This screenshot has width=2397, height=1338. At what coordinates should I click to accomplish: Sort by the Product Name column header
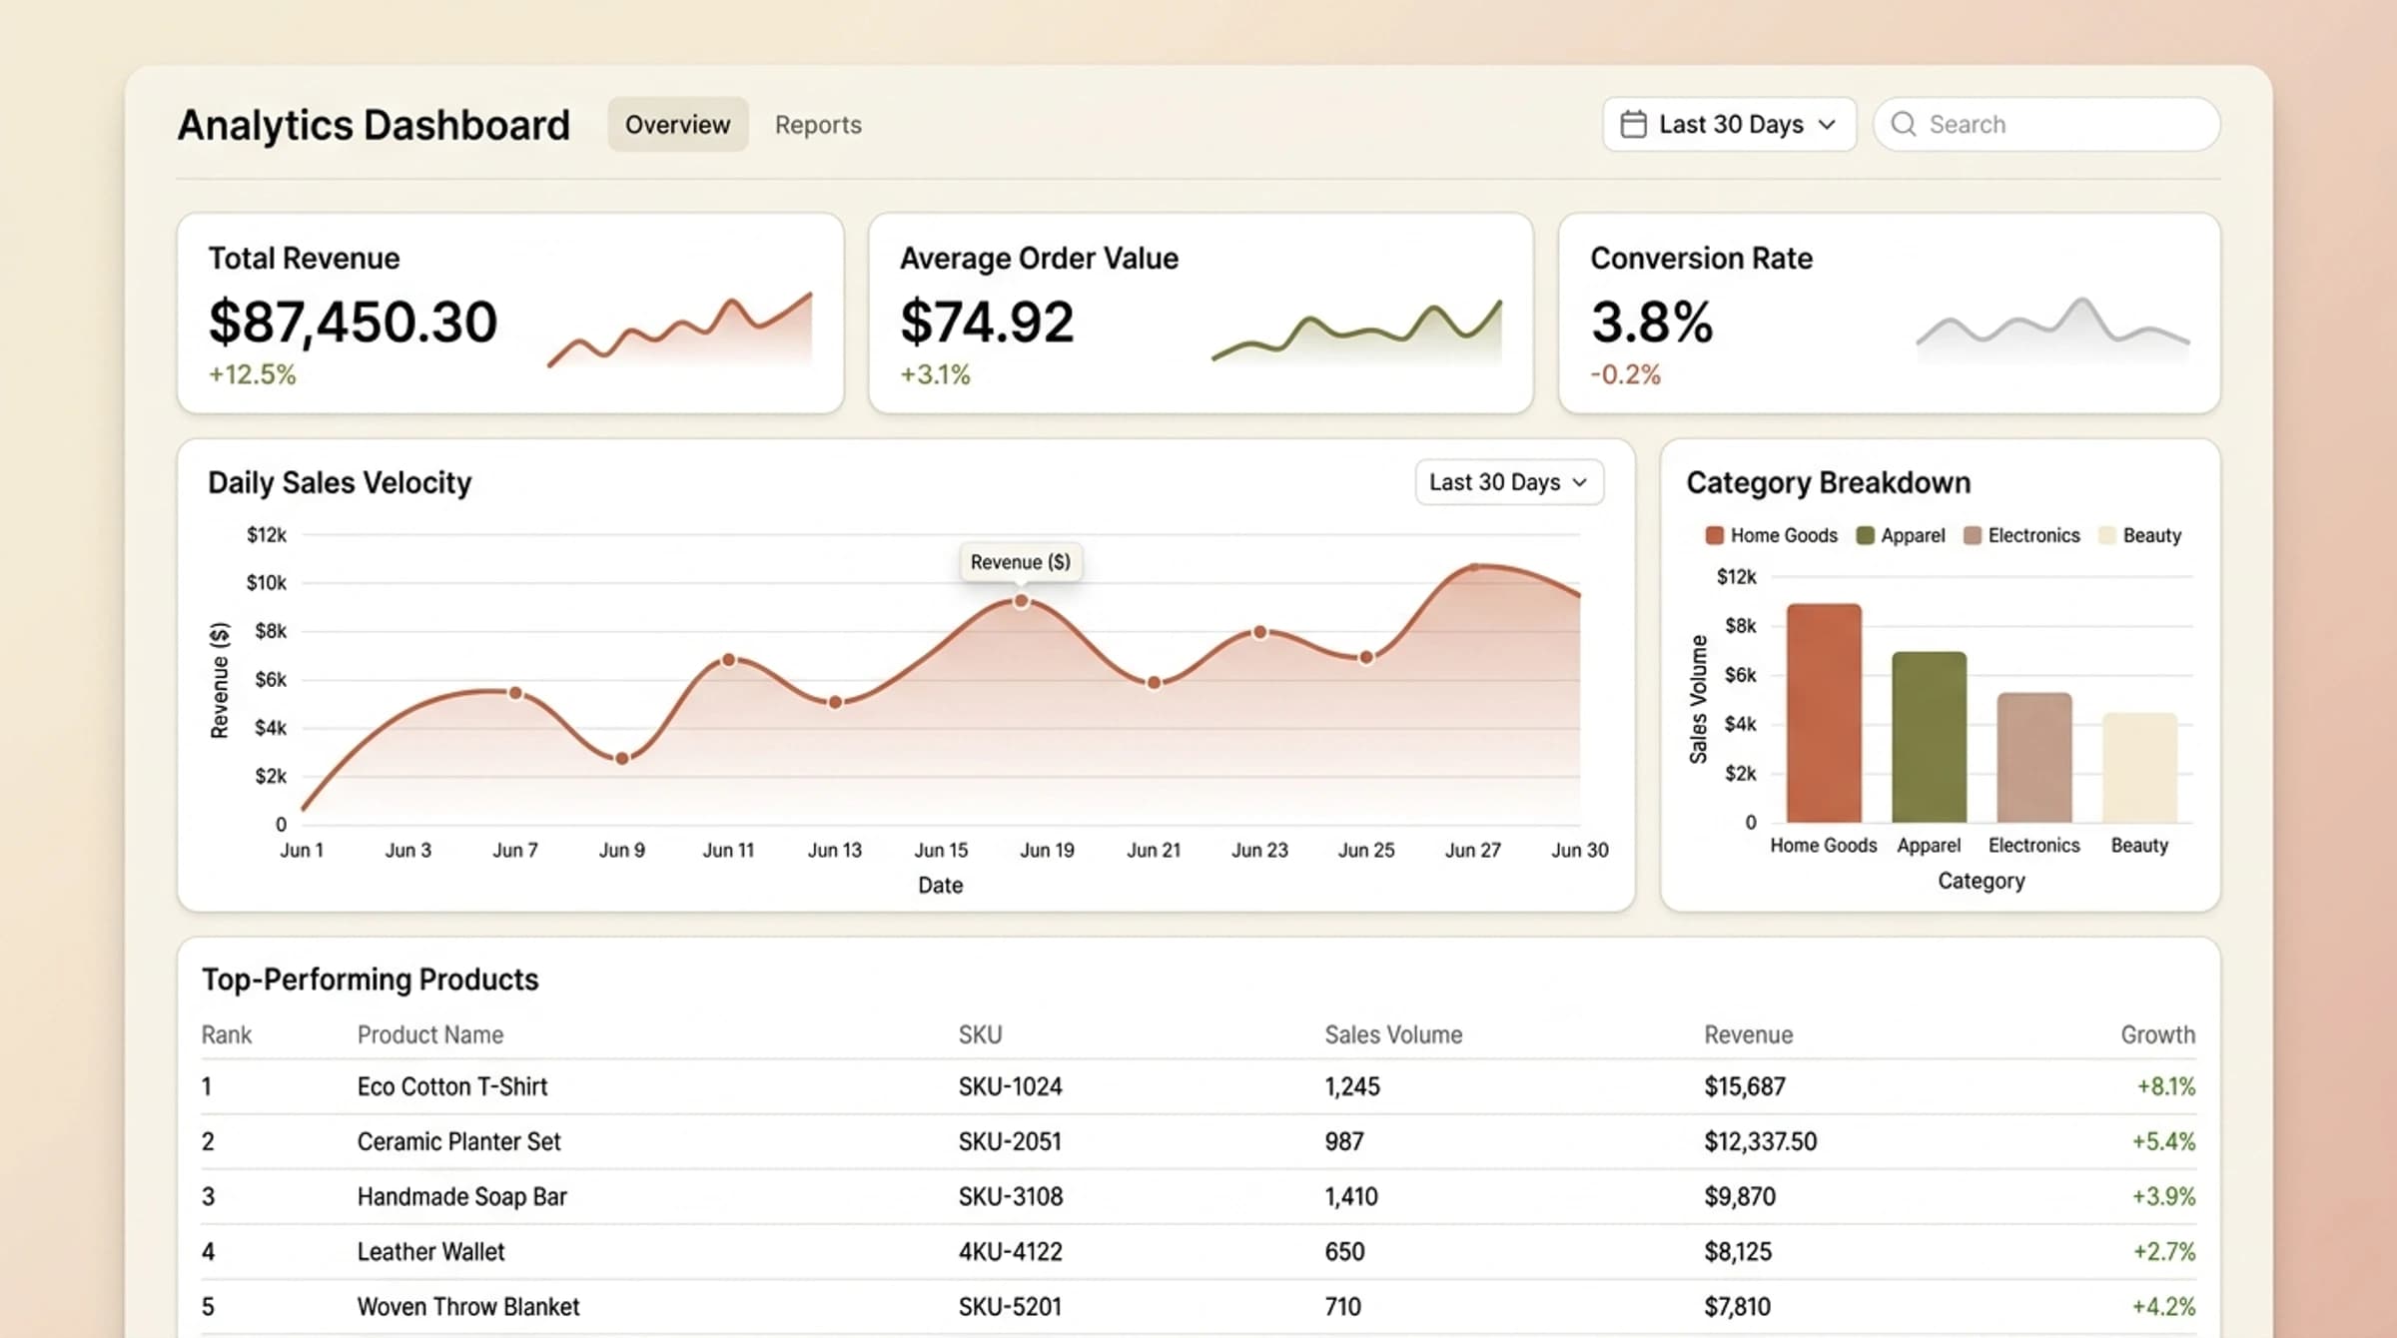(430, 1034)
